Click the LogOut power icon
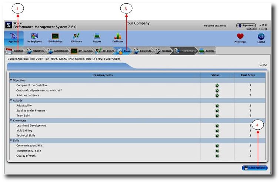 click(x=261, y=37)
